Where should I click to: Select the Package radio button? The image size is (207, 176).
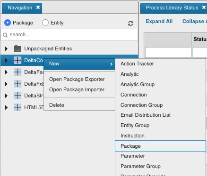coord(8,23)
